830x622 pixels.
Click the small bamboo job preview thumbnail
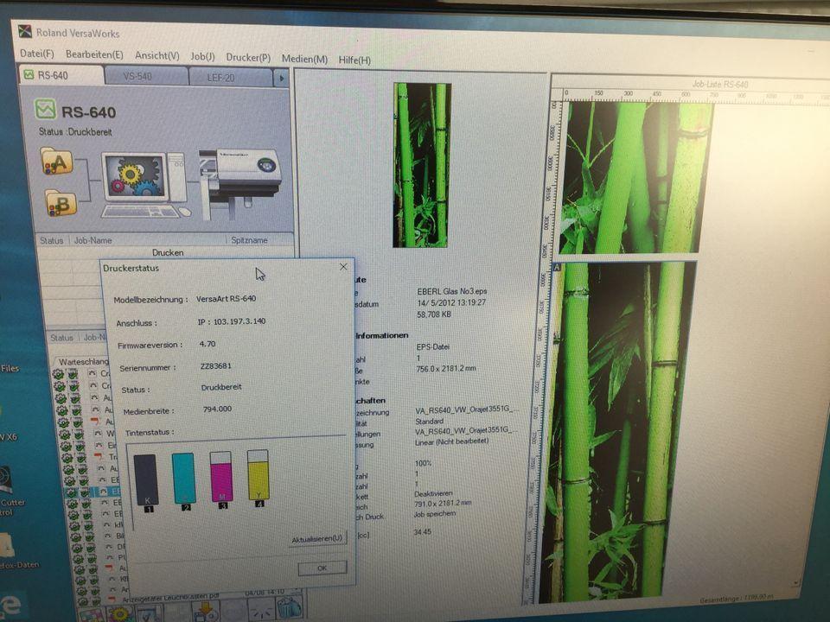[x=422, y=165]
